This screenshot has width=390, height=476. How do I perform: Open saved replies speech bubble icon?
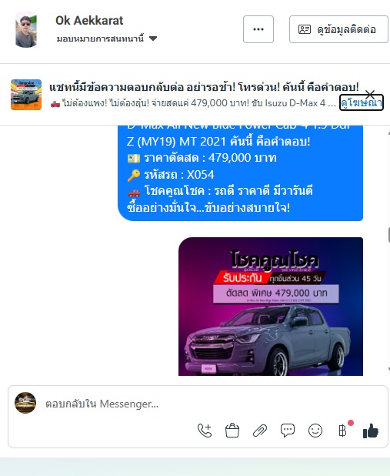(x=288, y=431)
